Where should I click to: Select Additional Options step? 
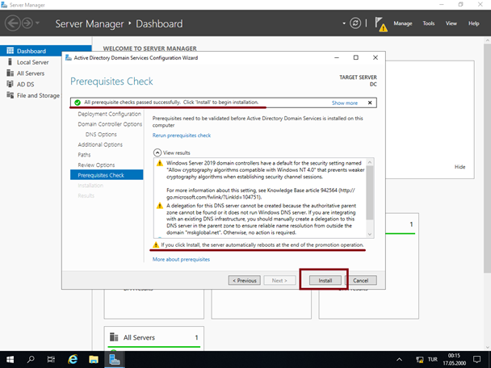(100, 144)
